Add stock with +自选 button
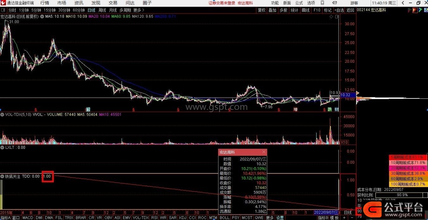 tap(339, 10)
